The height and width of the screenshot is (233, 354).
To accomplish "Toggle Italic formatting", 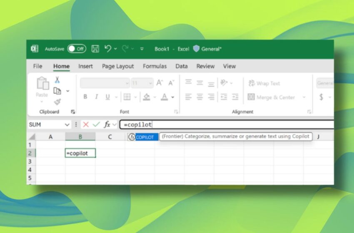I will (x=96, y=97).
